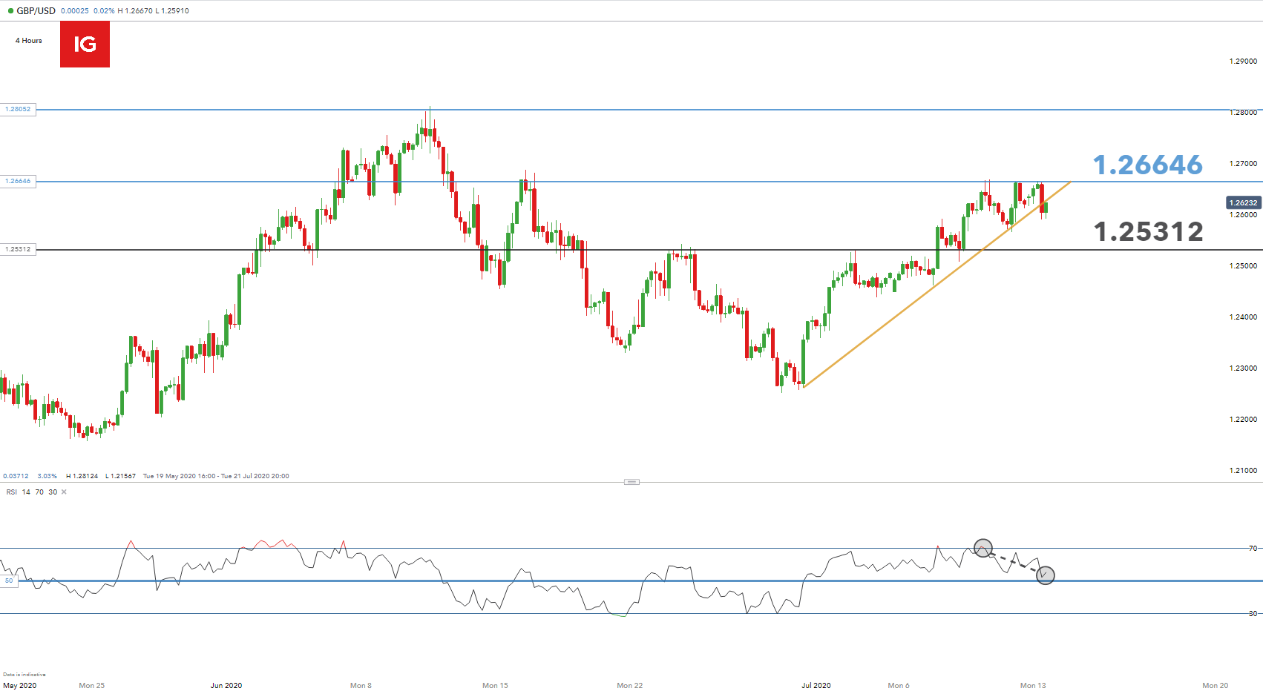The width and height of the screenshot is (1263, 691).
Task: Click the upper gray circle on RSI
Action: (982, 549)
